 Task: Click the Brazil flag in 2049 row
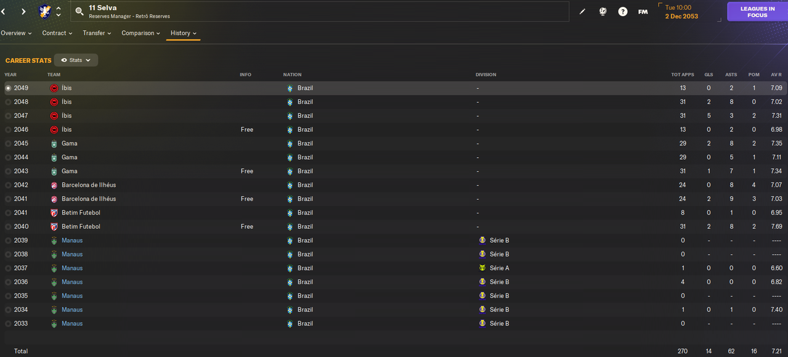coord(290,88)
